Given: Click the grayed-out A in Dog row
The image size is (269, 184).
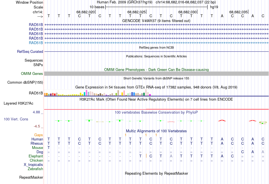Looking at the screenshot, I should (263, 152).
